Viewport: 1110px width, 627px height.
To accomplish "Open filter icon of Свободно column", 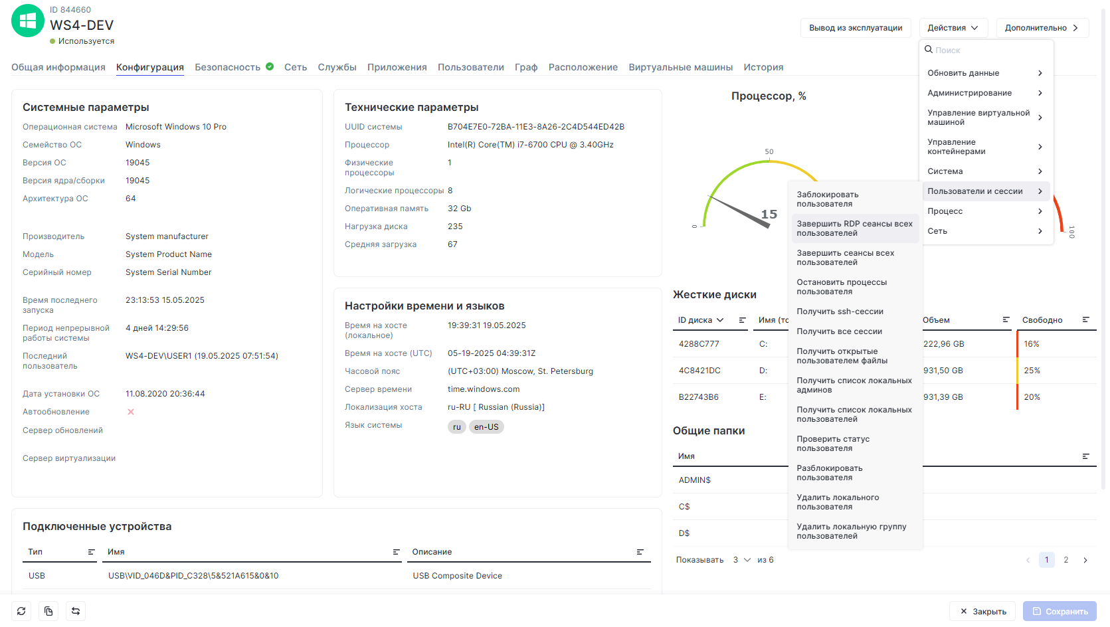I will (x=1086, y=320).
